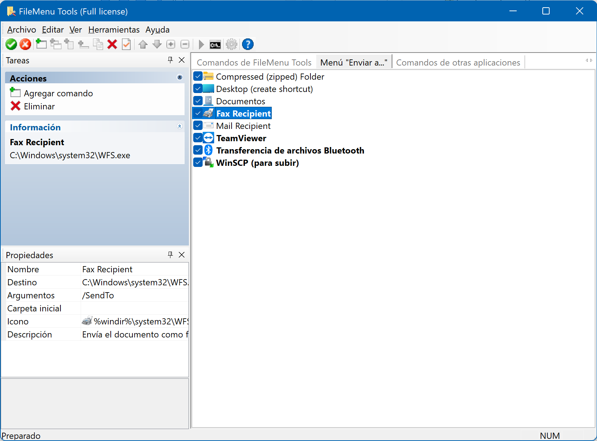Click the Add submenu toolbar icon

point(55,44)
